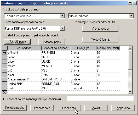This screenshot has width=138, height=115.
Task: Click the 'EMAIL' target column cell
Action: pyautogui.click(x=56, y=75)
